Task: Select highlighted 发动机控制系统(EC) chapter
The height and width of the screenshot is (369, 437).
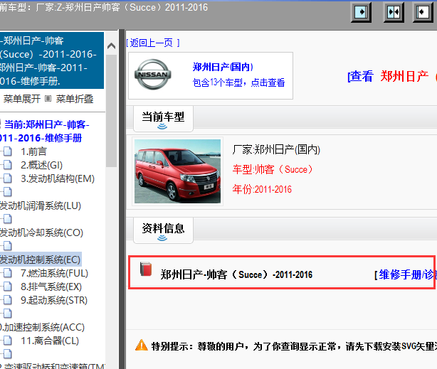Action: click(41, 260)
